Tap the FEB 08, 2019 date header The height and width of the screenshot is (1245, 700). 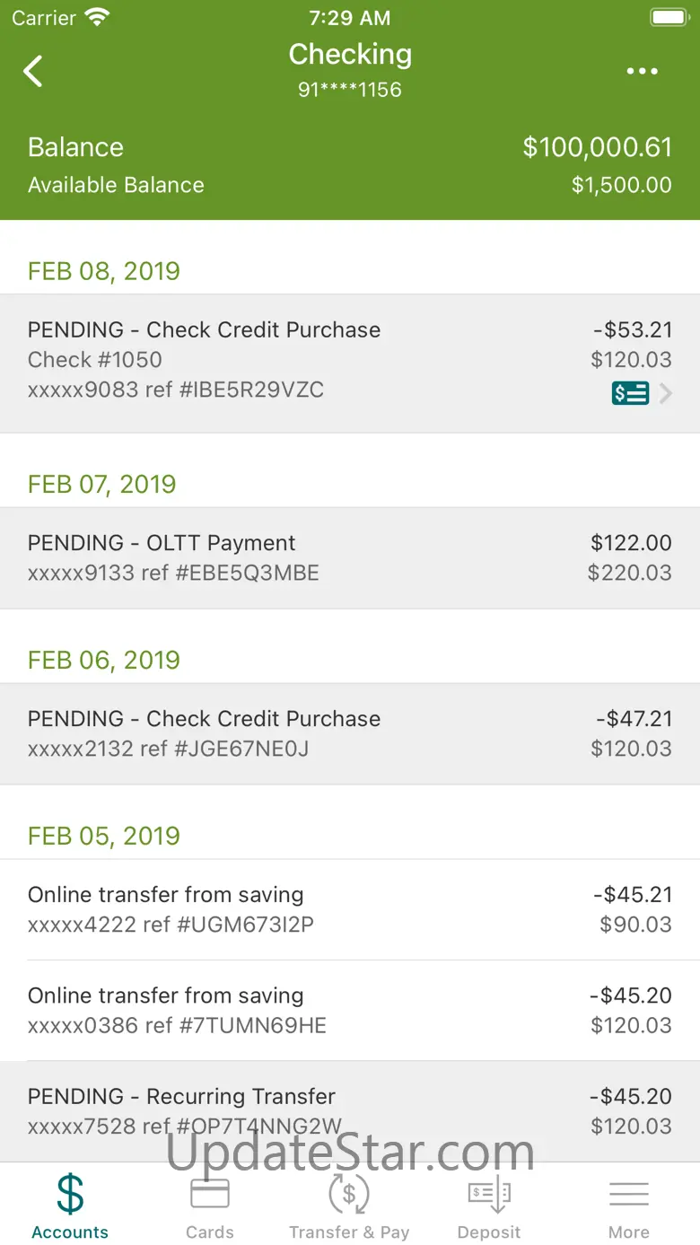point(104,271)
